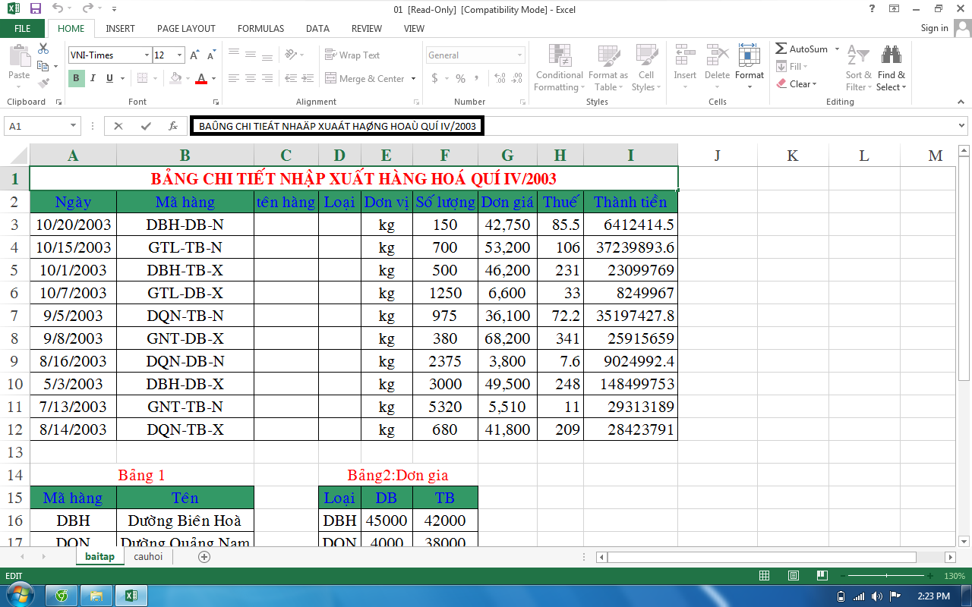Expand the font color dropdown arrow
Screen dimensions: 972x607
[x=214, y=78]
